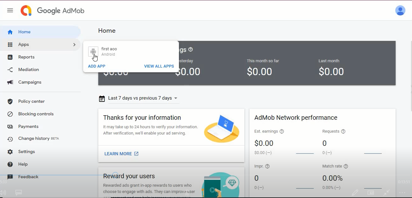Click the calendar icon beside the date range
Screen dimensions: 412x198
102,98
